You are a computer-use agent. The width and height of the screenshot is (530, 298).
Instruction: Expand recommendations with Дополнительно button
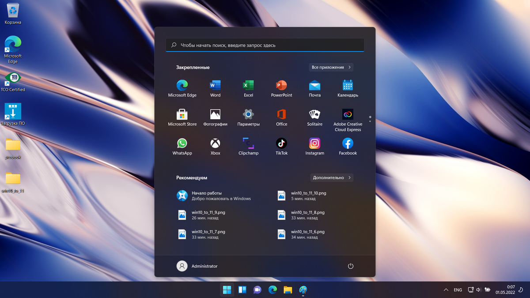(x=332, y=177)
